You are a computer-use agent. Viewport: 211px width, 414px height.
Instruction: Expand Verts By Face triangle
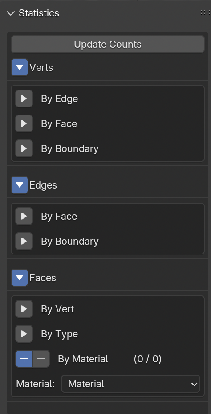coord(24,123)
